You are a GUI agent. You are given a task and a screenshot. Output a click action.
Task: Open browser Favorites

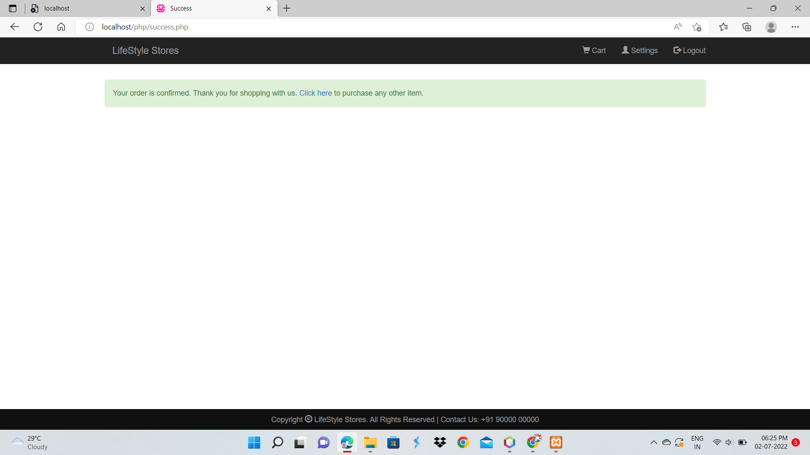pos(724,27)
